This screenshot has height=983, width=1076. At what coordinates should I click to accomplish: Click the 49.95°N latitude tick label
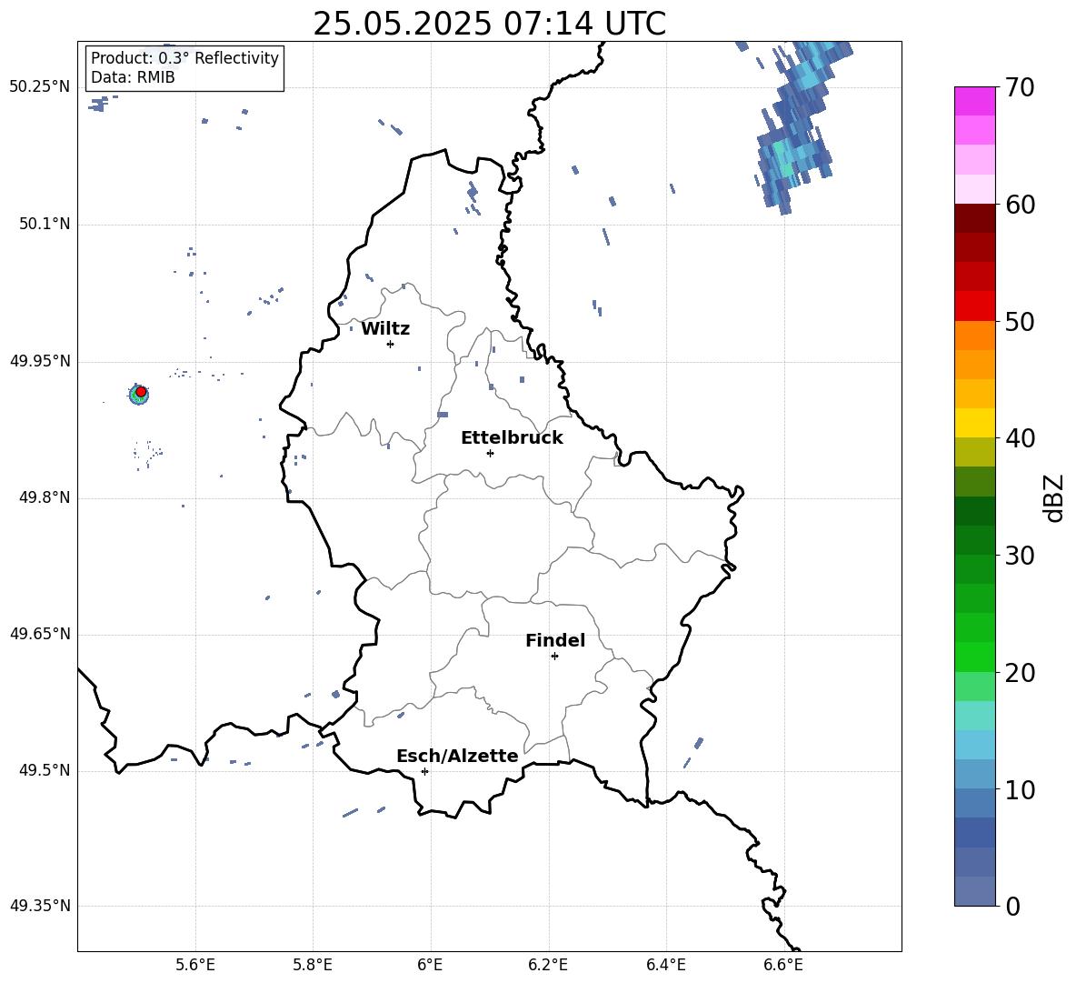tap(39, 362)
